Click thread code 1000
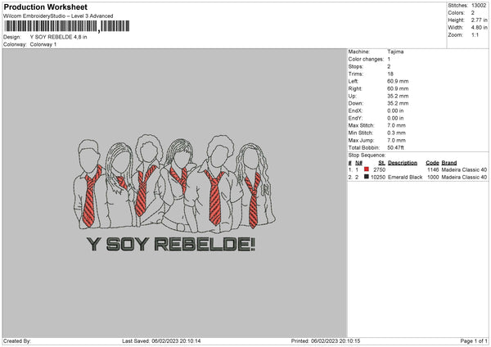The image size is (491, 347). (433, 178)
